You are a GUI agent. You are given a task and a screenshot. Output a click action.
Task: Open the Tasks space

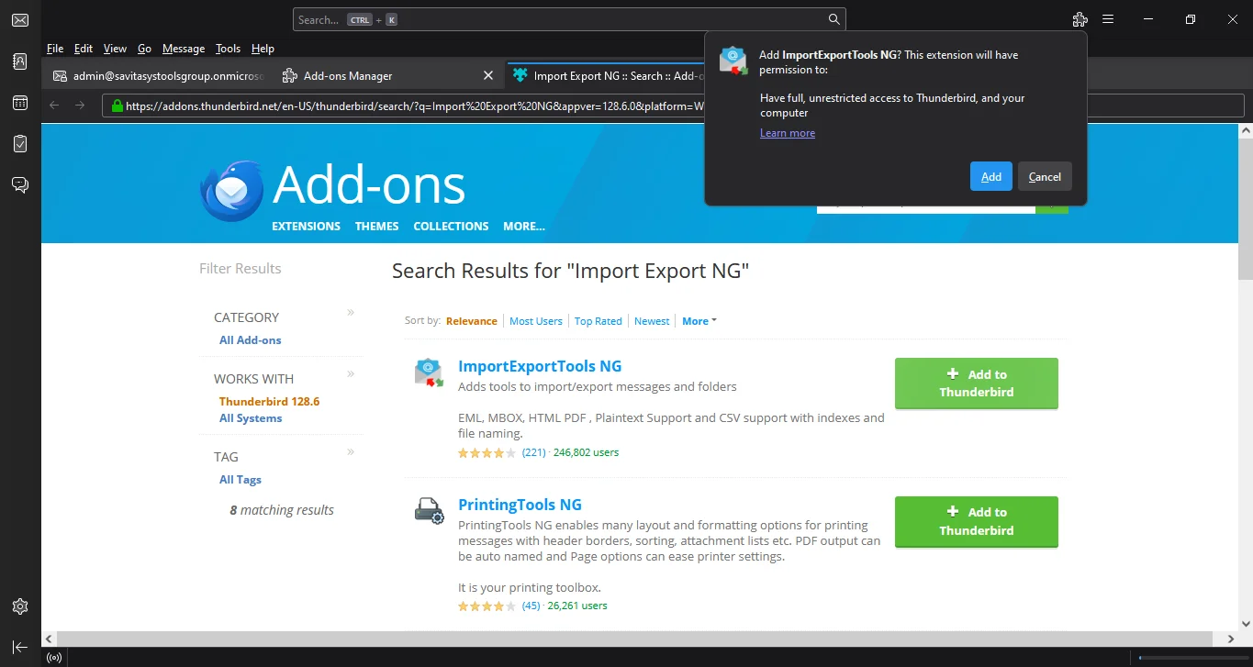click(x=20, y=144)
